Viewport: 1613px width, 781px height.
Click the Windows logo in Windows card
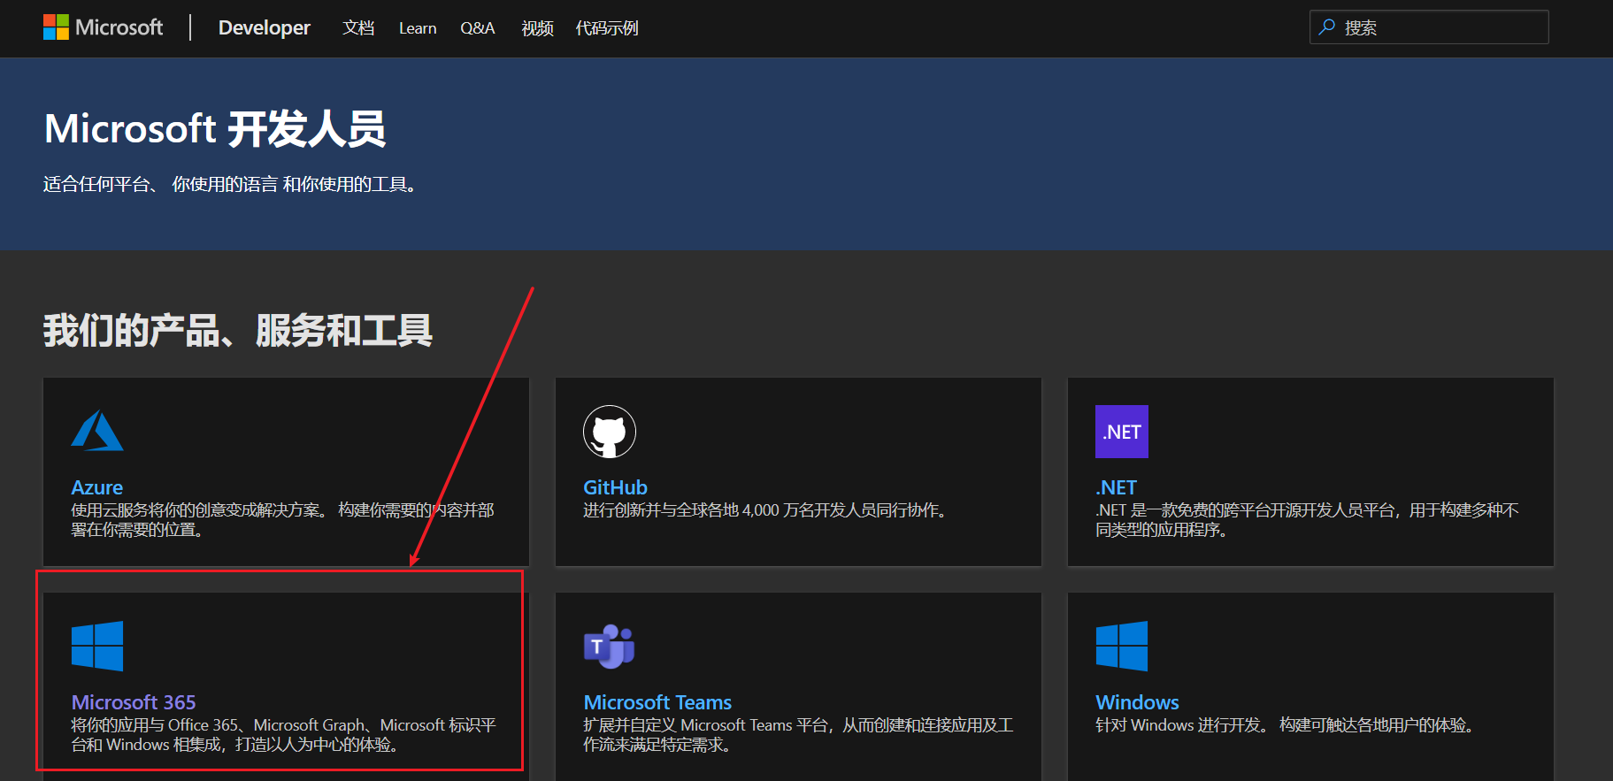coord(1122,646)
